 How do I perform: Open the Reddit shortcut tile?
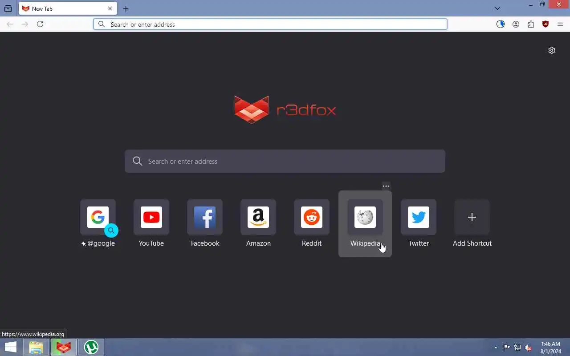[312, 223]
